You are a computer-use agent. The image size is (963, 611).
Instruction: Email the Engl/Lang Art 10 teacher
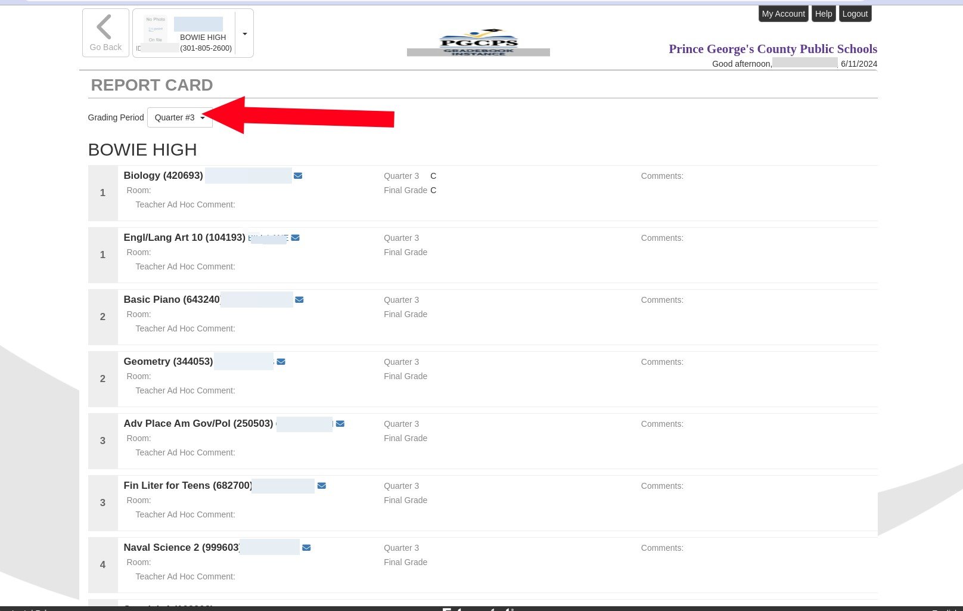pyautogui.click(x=296, y=238)
